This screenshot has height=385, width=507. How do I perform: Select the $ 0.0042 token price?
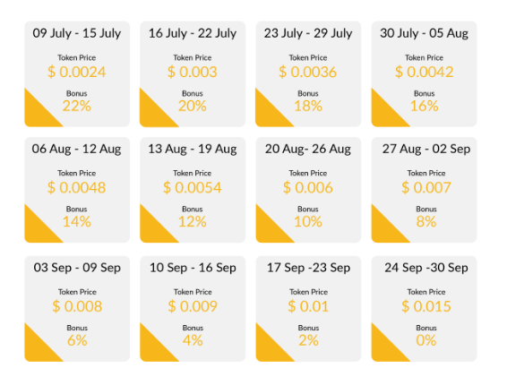[424, 72]
